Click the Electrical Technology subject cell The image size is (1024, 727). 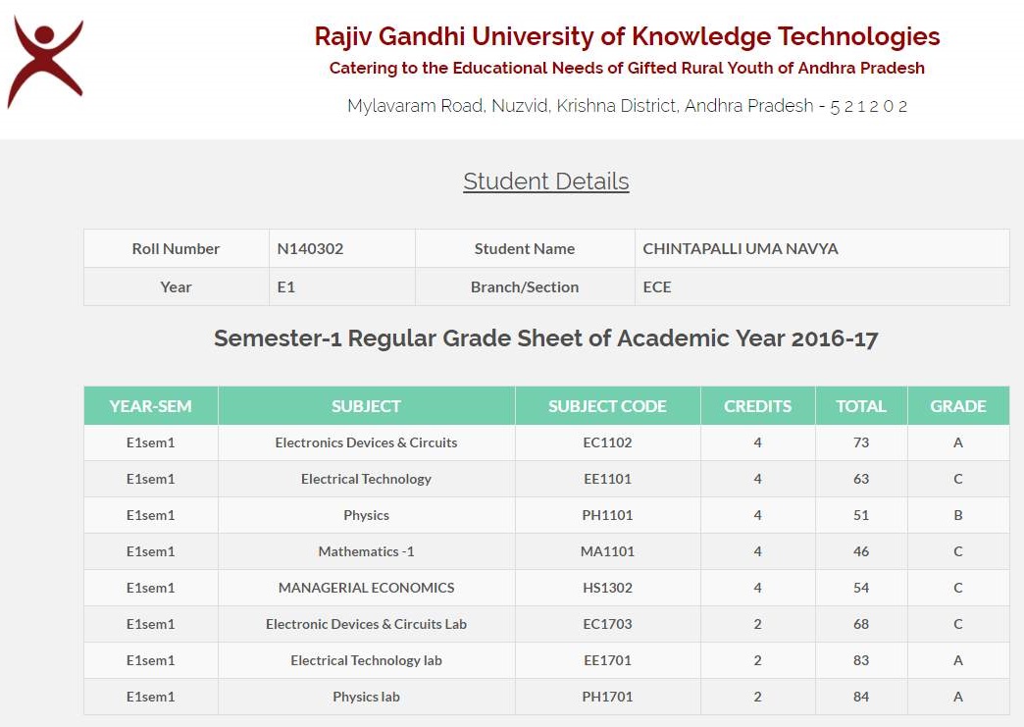tap(366, 479)
